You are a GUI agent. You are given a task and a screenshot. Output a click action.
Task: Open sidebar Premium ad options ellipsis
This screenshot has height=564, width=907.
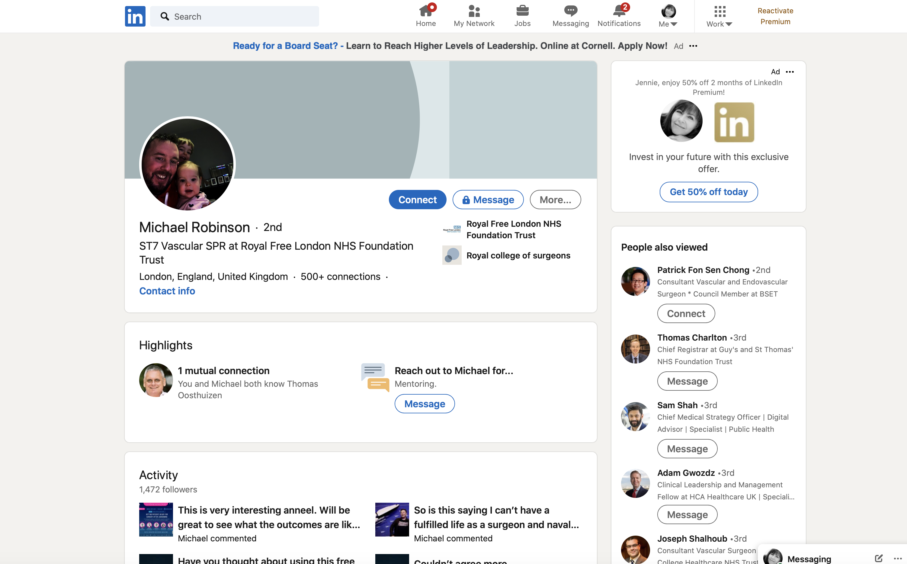pos(790,72)
